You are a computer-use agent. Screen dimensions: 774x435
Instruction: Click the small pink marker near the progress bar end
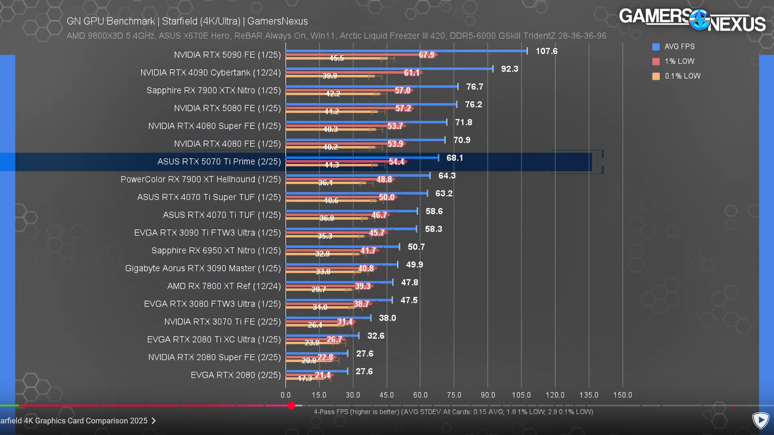pyautogui.click(x=734, y=406)
